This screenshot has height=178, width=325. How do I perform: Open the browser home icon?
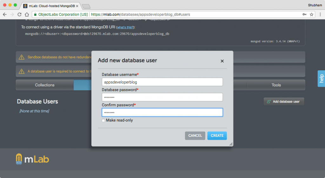pos(27,15)
